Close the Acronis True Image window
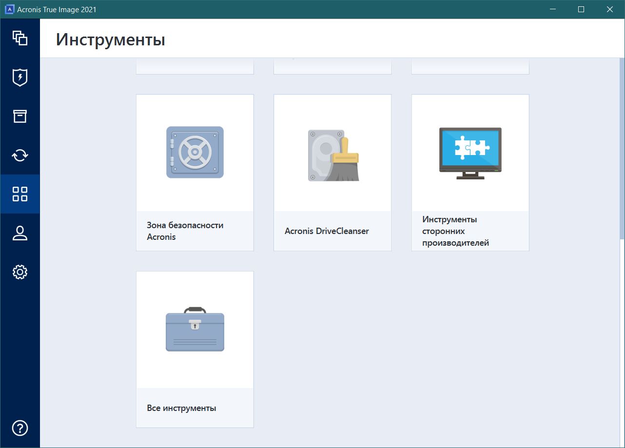This screenshot has height=448, width=625. pyautogui.click(x=610, y=9)
